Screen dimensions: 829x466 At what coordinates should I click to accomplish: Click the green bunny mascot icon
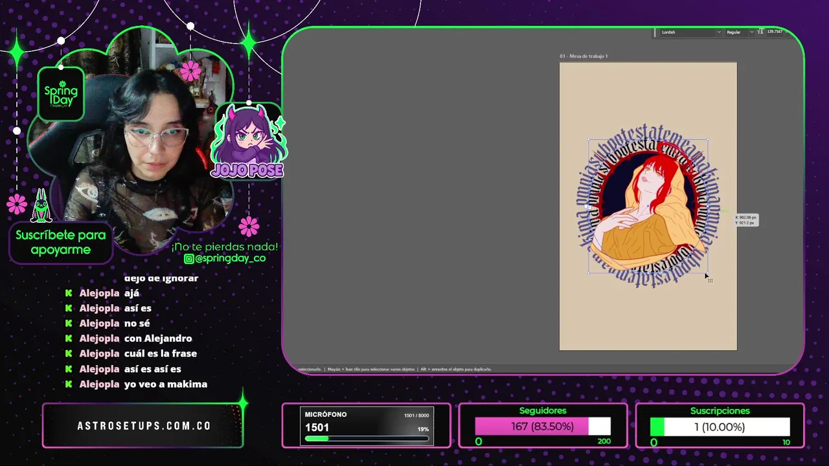(x=41, y=206)
